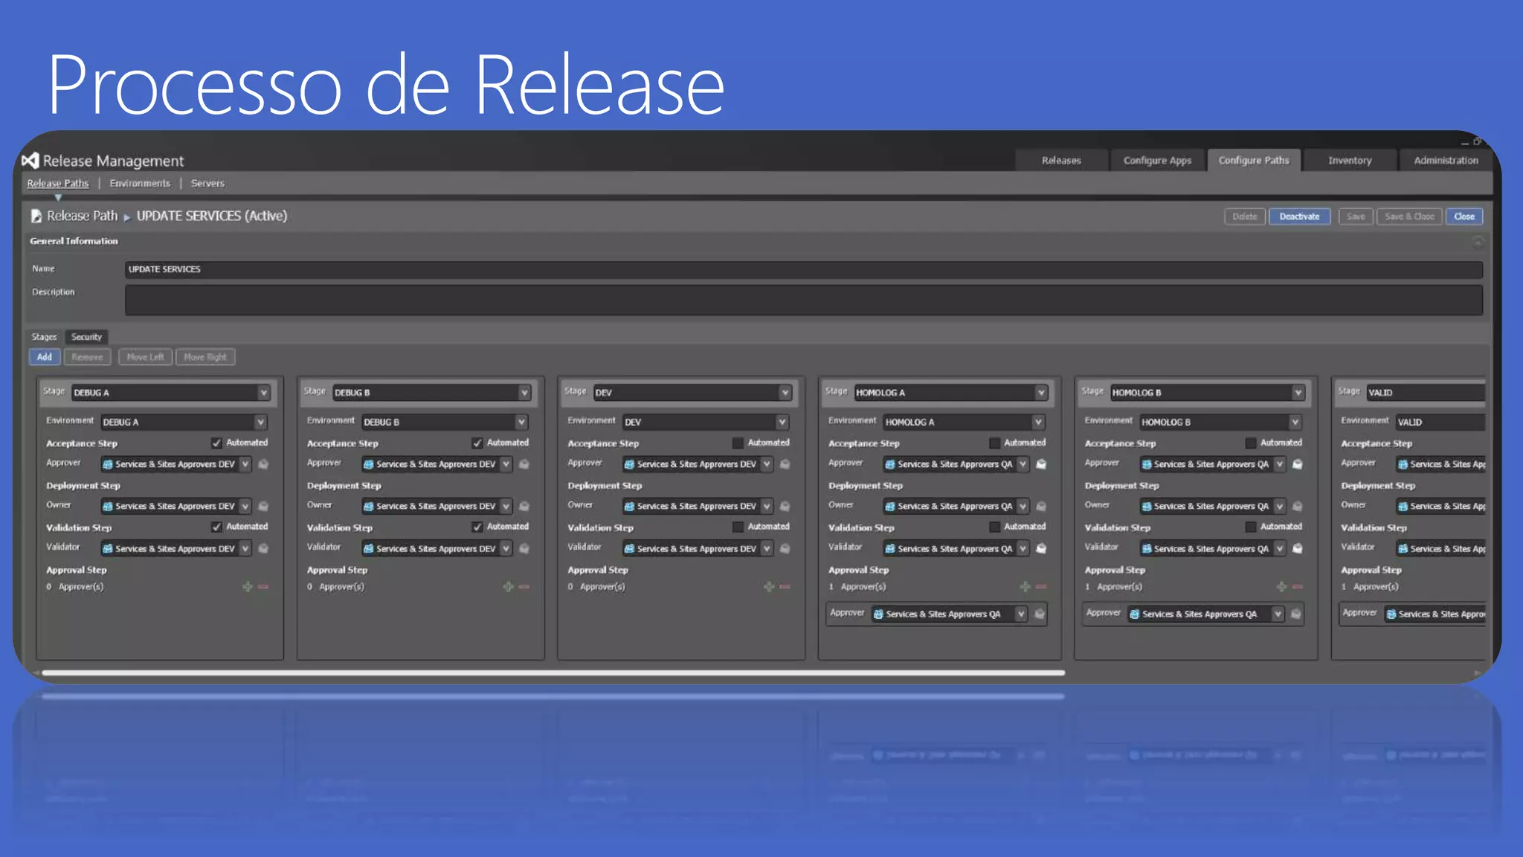Open DEV Deployment Step Owner dropdown
The height and width of the screenshot is (857, 1523).
pos(767,507)
